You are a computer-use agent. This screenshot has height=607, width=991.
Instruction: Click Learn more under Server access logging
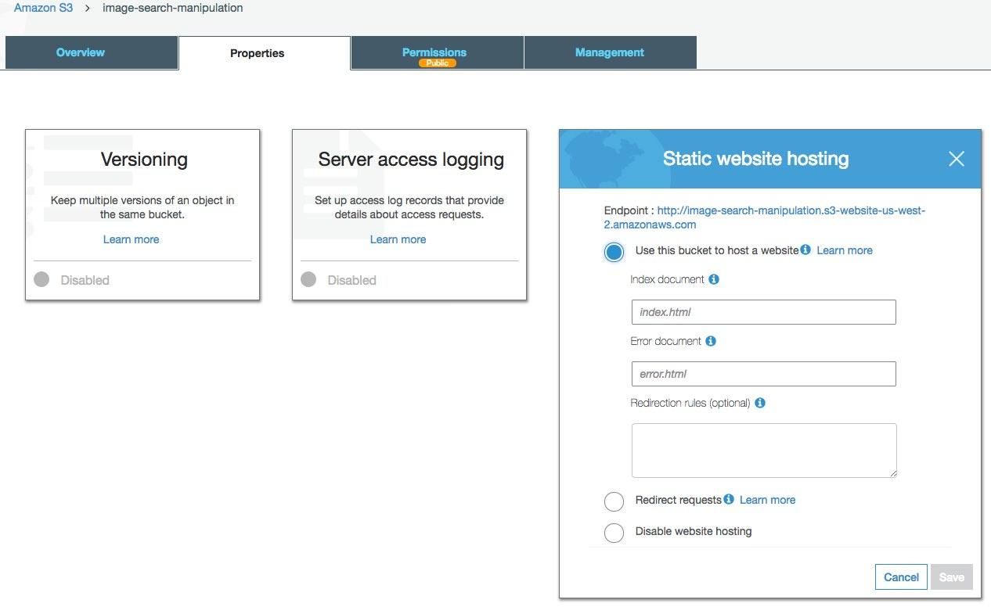(398, 239)
